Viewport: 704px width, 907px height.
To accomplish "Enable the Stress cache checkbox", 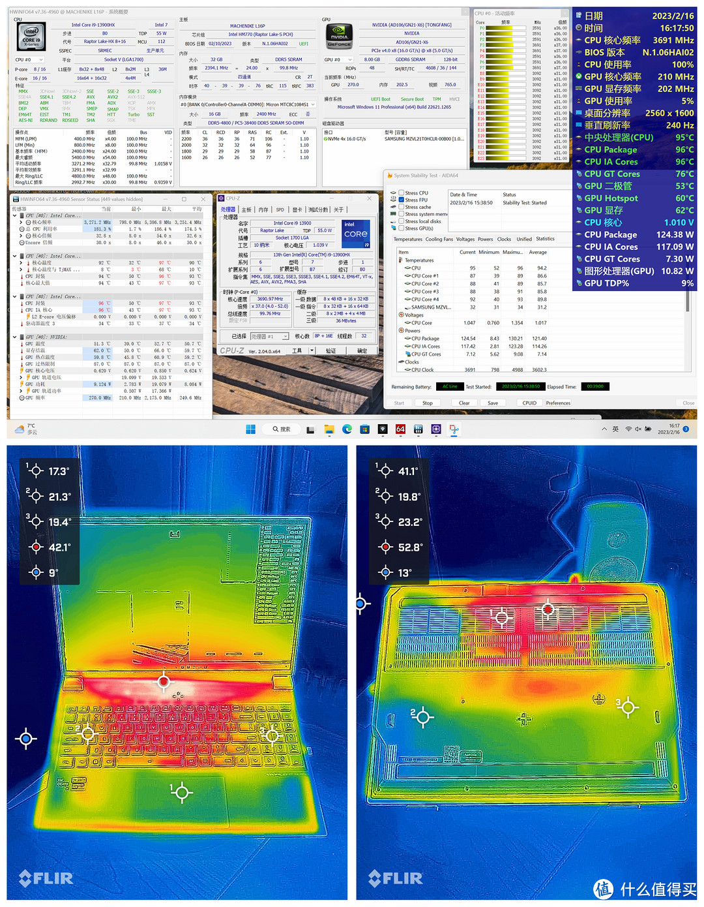I will pos(401,207).
